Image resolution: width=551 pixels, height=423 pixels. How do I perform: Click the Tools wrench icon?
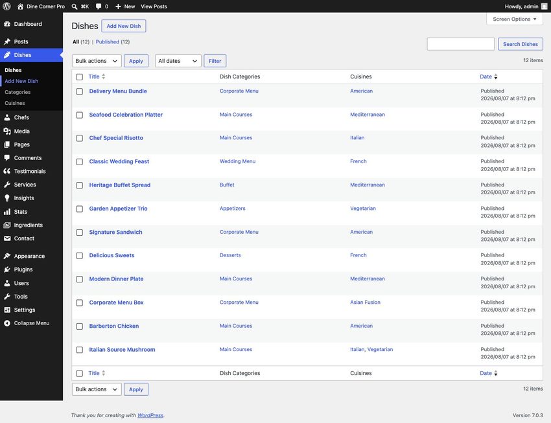[7, 296]
